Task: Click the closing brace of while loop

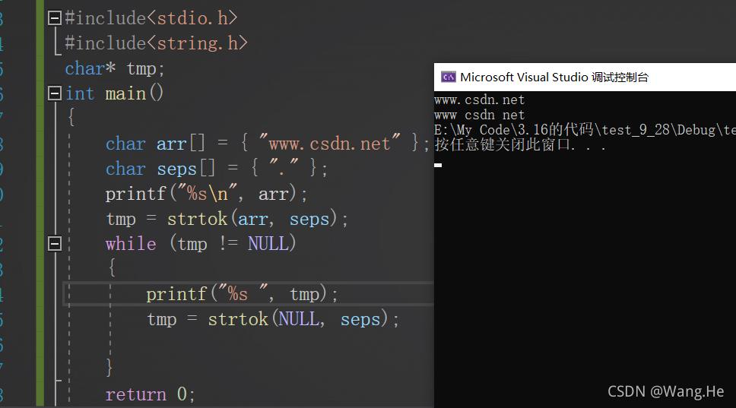Action: [109, 367]
